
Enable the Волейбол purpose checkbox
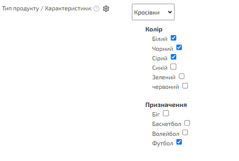(185, 133)
